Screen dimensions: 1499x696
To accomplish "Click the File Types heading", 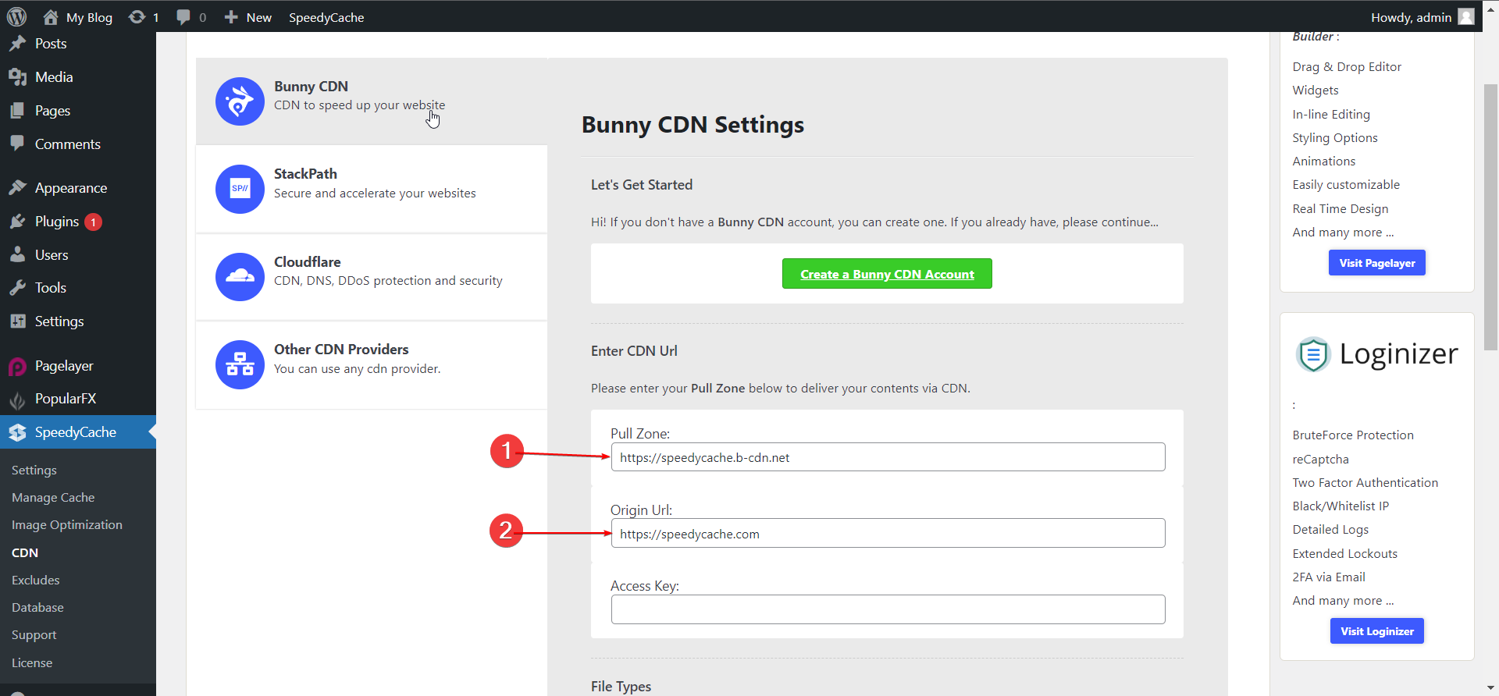I will (x=621, y=687).
